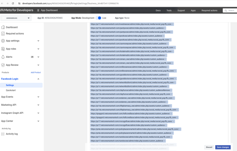Viewport: 237px width, 151px height.
Task: Expand the Instagram Graph API section
Action: (39, 113)
